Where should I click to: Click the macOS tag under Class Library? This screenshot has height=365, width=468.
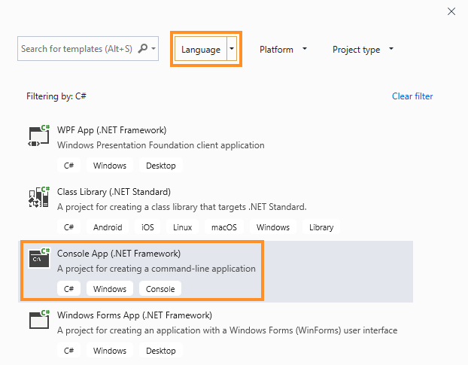[224, 227]
